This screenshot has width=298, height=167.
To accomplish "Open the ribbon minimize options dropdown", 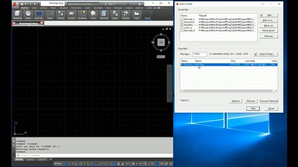I will (x=161, y=8).
